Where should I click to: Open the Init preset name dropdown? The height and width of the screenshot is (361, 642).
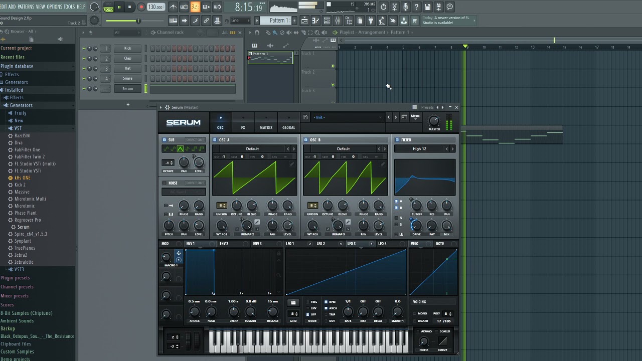click(347, 117)
